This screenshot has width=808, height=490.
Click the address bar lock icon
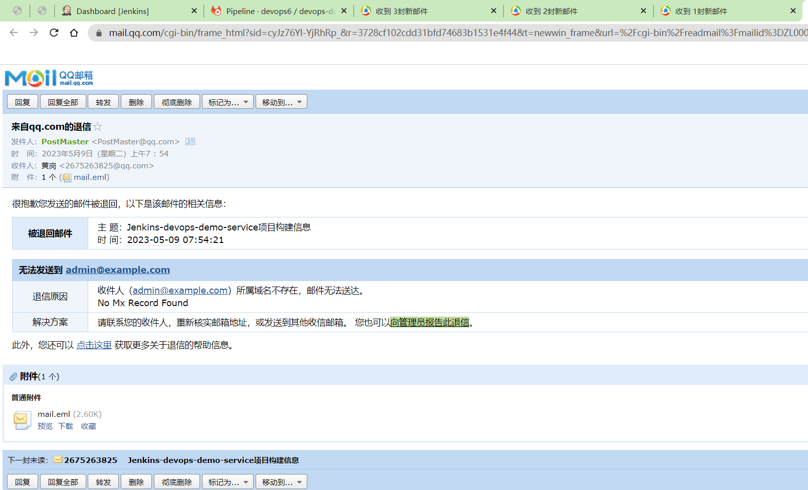click(x=99, y=33)
